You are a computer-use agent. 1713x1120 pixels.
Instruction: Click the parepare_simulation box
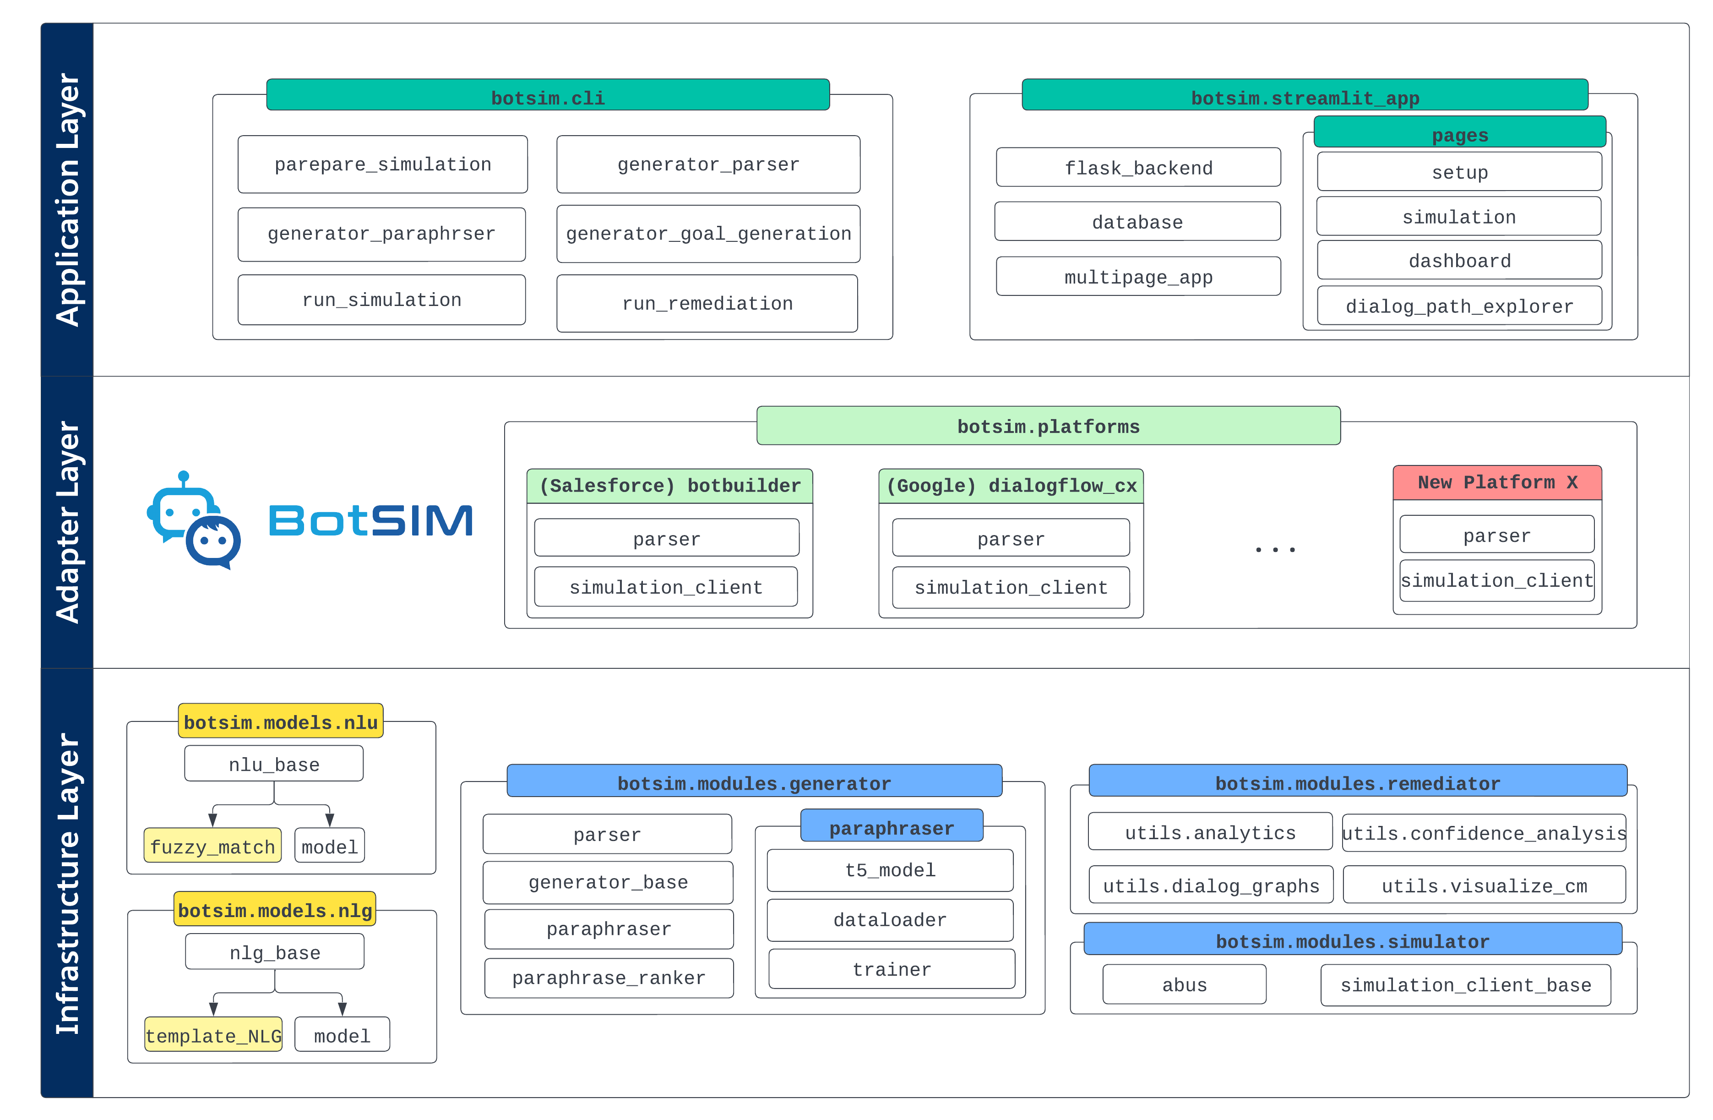[383, 164]
